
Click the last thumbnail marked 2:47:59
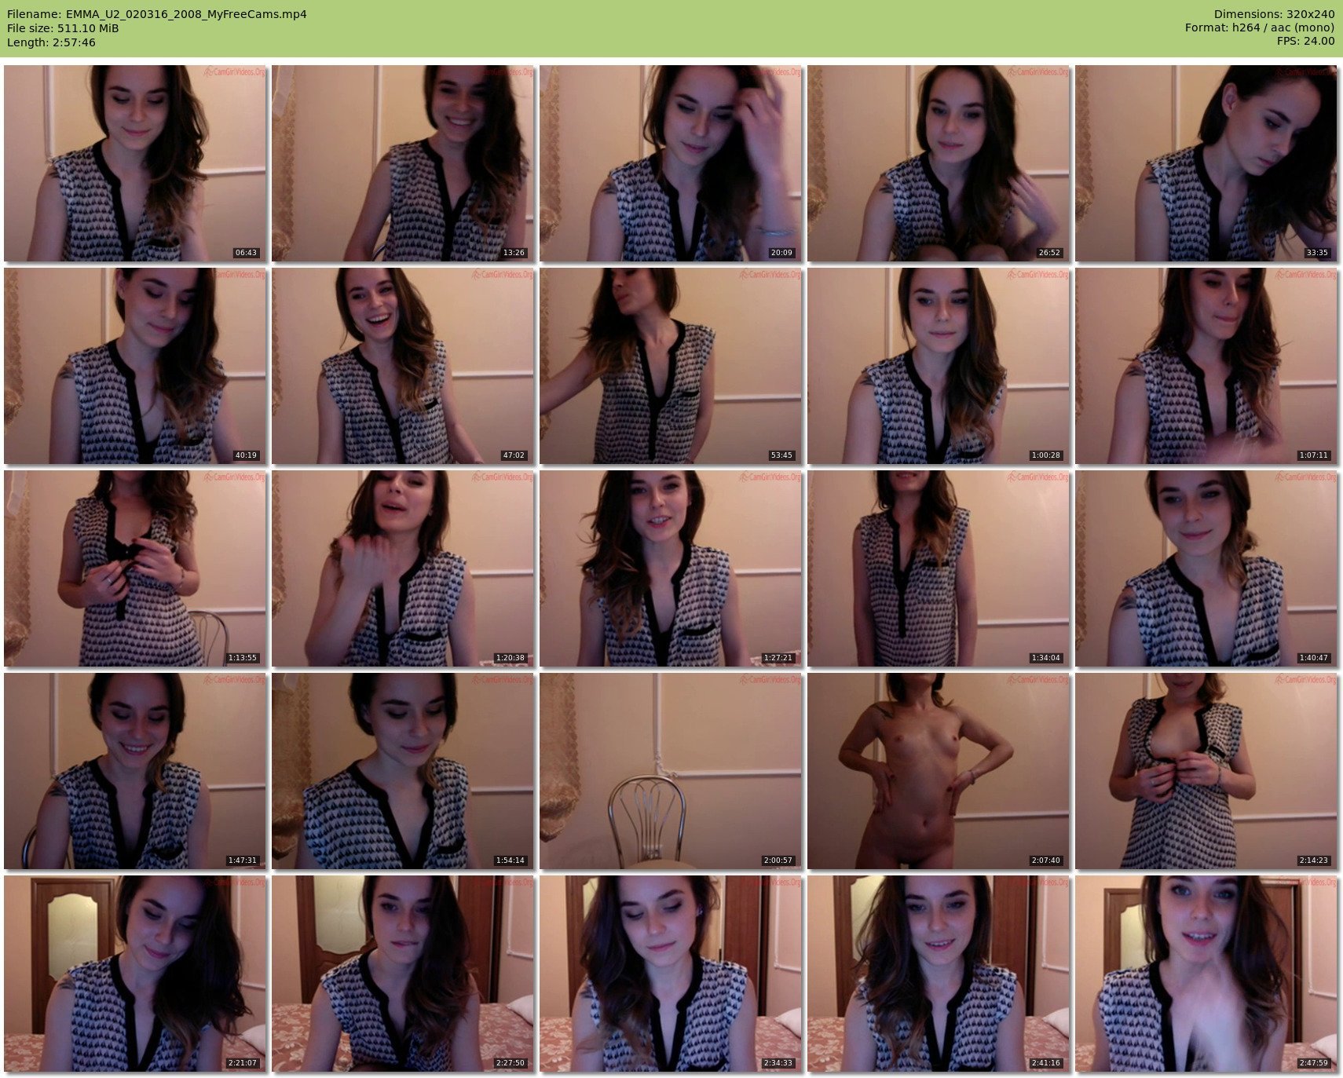[x=1206, y=974]
